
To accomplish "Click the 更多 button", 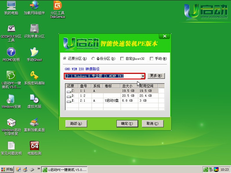I will 156,76.
